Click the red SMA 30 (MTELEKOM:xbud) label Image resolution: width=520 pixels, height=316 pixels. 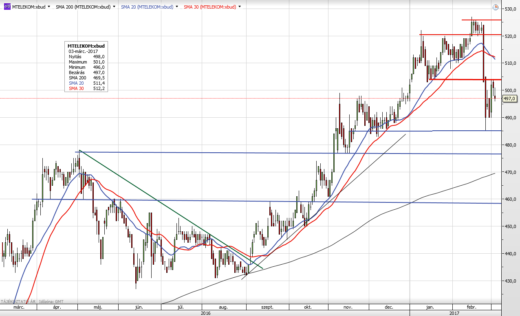click(209, 7)
